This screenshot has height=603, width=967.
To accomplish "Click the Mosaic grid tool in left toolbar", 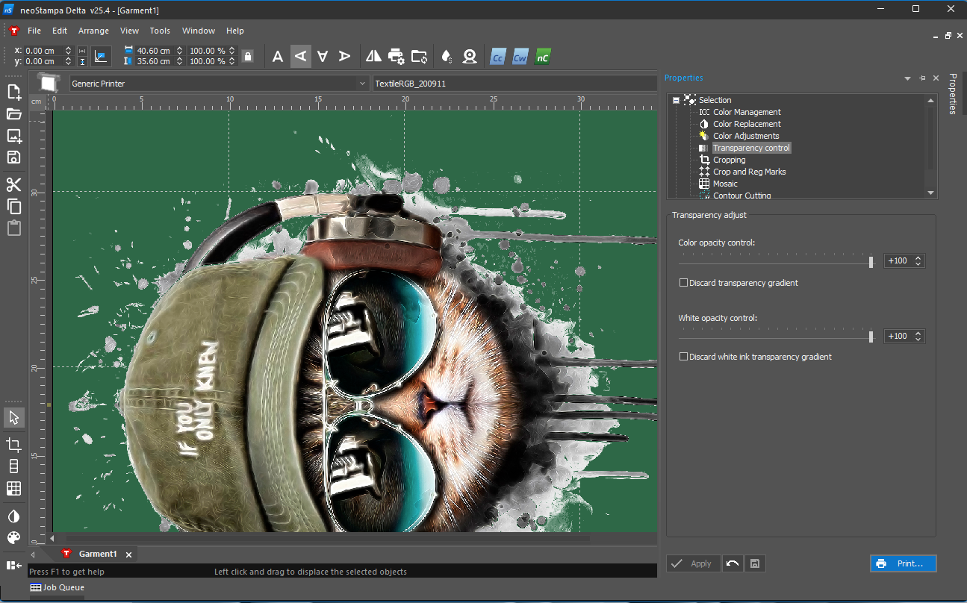I will (x=13, y=489).
